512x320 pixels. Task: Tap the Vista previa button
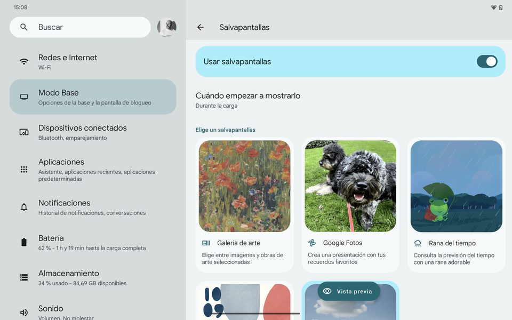point(348,291)
